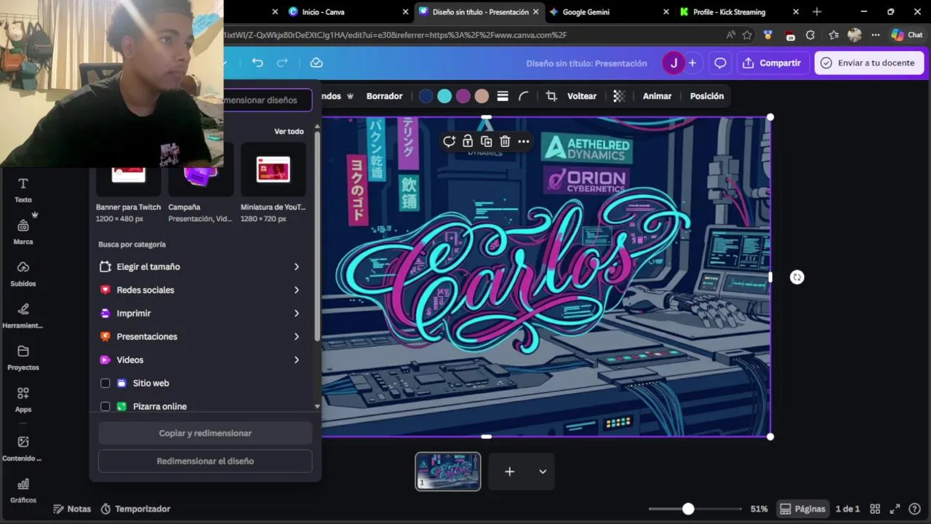Add collaborator with plus next to avatar

pos(692,63)
